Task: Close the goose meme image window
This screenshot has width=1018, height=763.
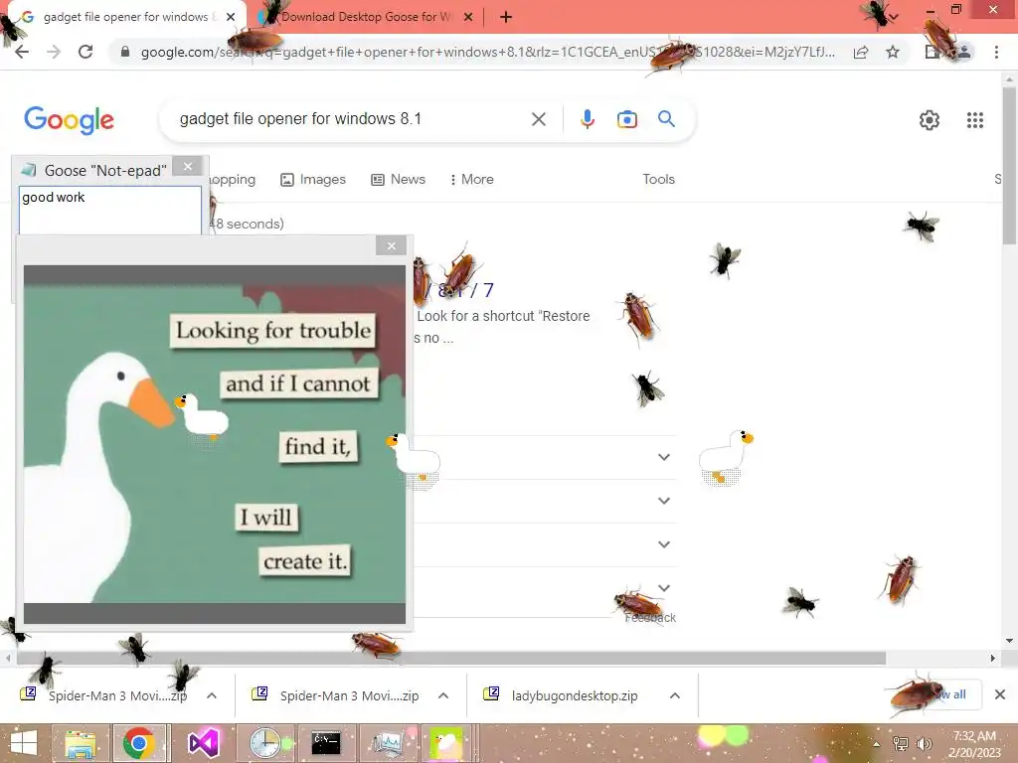Action: tap(391, 246)
